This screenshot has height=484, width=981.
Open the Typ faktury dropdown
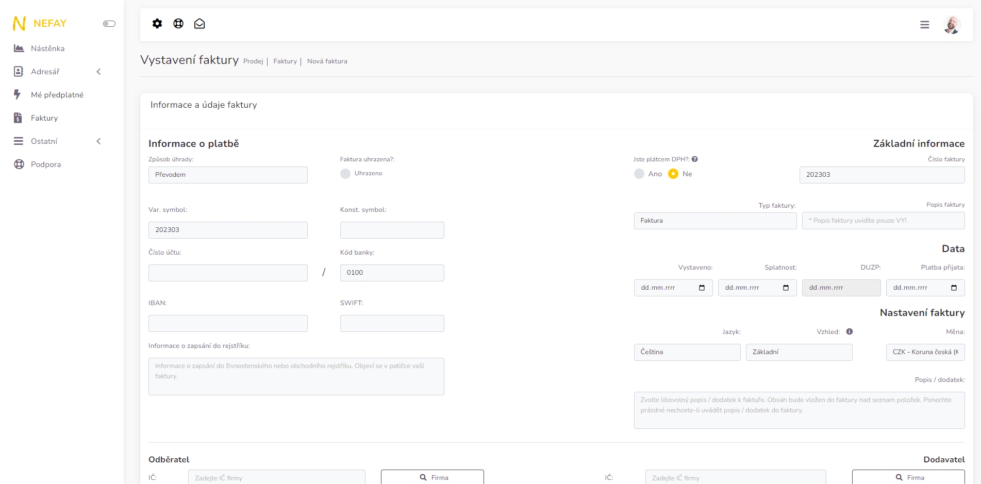(x=714, y=221)
